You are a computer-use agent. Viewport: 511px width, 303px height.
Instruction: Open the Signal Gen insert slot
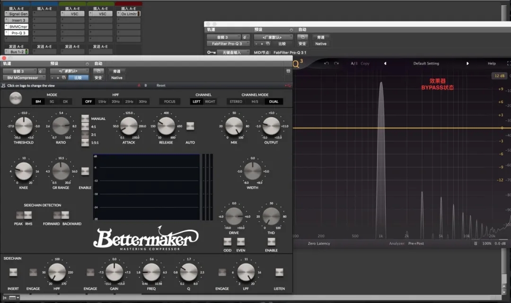[x=16, y=14]
